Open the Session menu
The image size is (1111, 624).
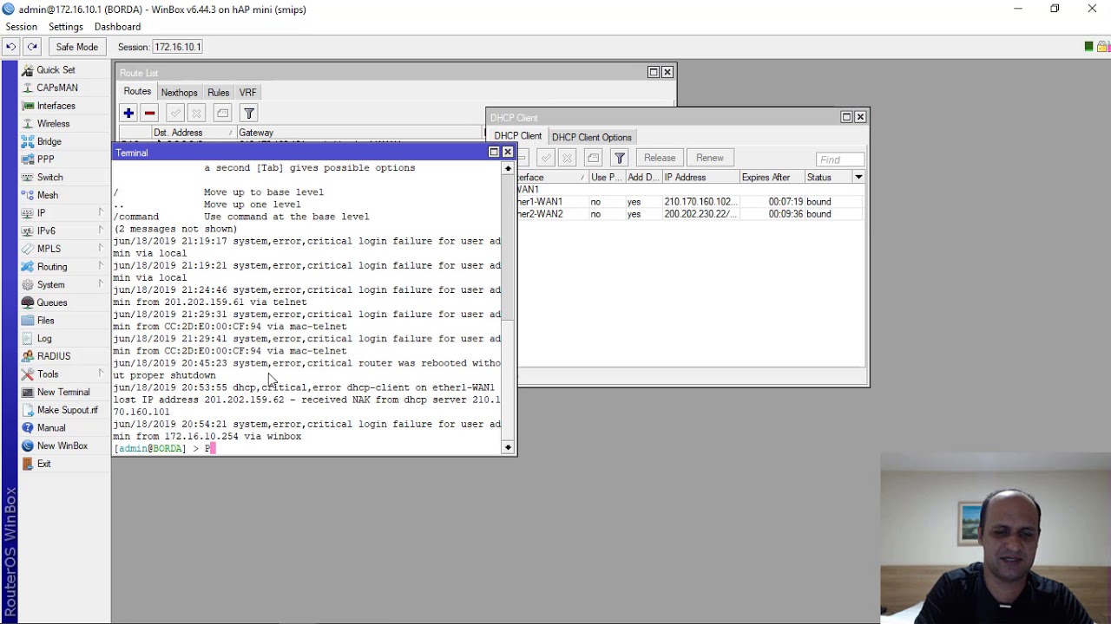[x=21, y=27]
